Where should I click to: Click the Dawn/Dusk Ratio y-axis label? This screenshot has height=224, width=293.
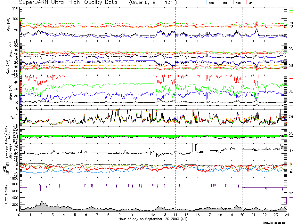tap(5, 135)
